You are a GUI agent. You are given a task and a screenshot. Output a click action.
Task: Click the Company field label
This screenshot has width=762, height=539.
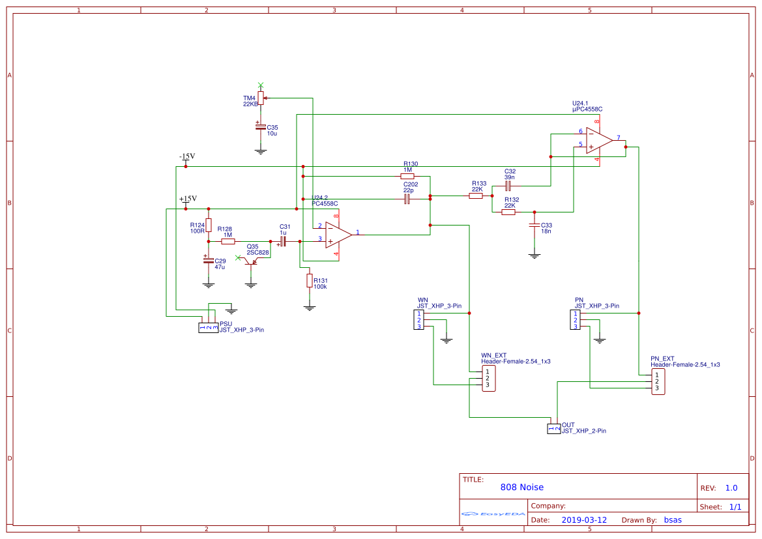tap(548, 506)
